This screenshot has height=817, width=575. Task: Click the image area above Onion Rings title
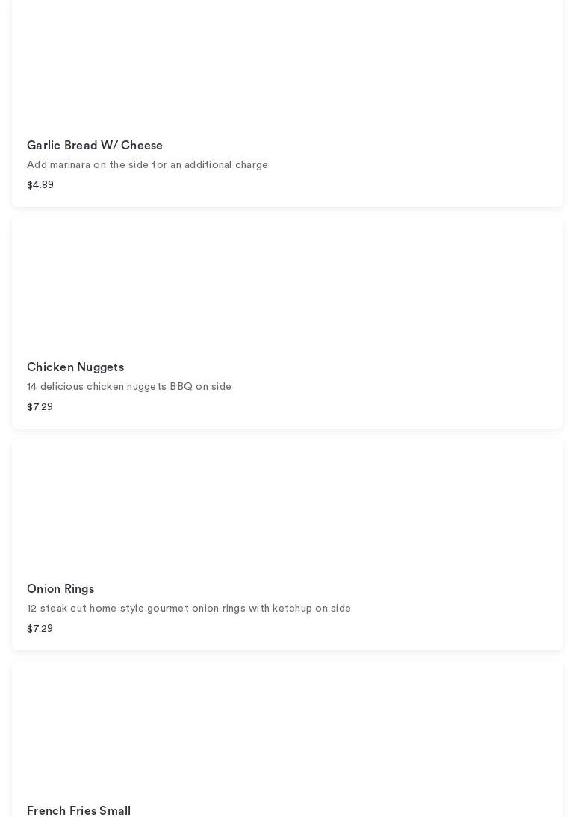pos(287,506)
